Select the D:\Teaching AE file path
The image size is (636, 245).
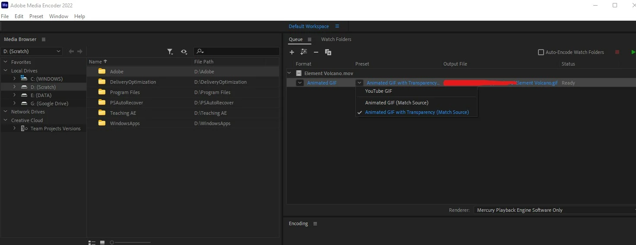click(210, 113)
